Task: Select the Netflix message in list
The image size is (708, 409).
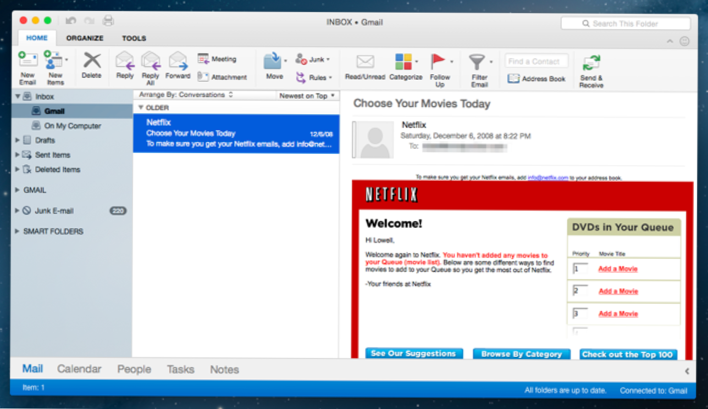Action: pyautogui.click(x=236, y=133)
